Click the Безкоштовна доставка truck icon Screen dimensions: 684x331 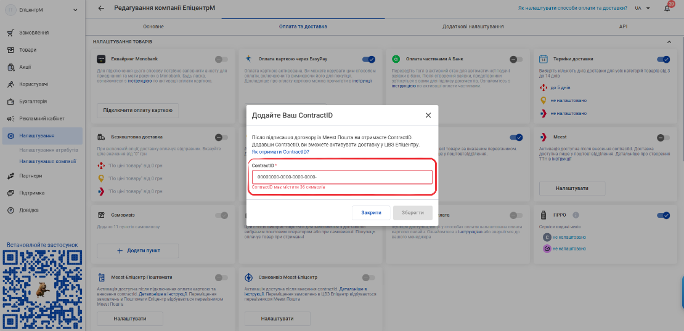tap(101, 137)
